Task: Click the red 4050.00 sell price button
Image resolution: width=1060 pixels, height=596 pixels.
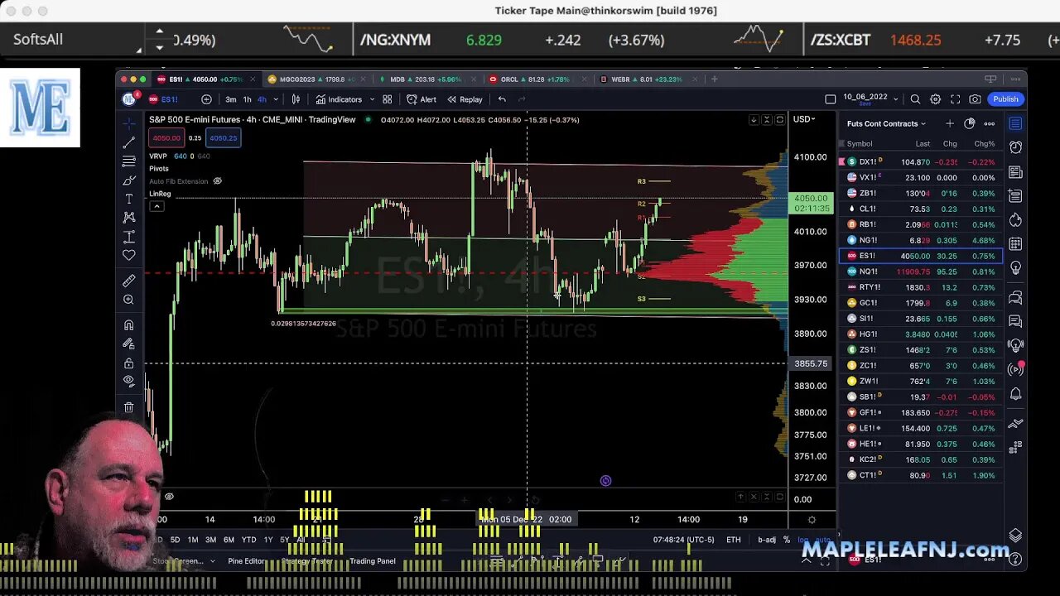Action: (x=166, y=138)
